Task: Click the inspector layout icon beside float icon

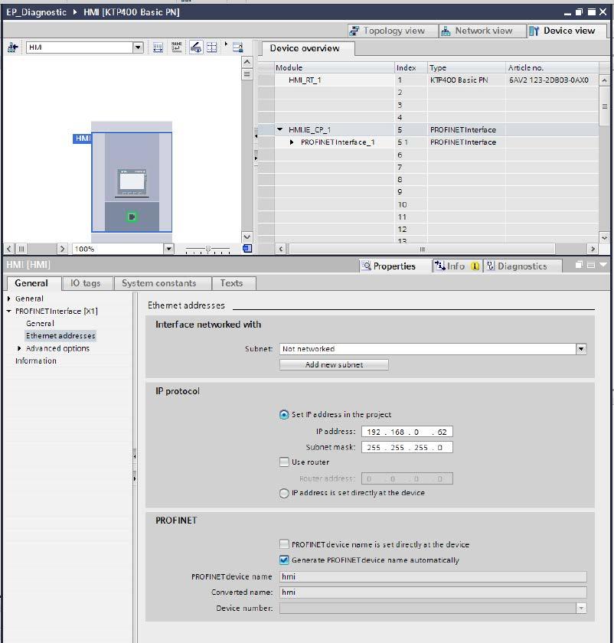Action: tap(591, 265)
